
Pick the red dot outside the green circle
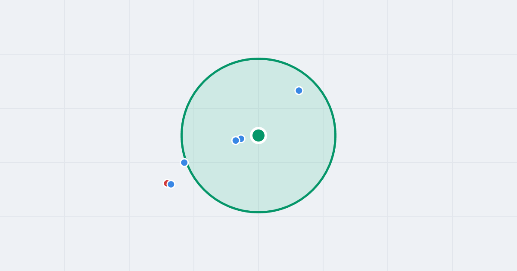tap(167, 183)
